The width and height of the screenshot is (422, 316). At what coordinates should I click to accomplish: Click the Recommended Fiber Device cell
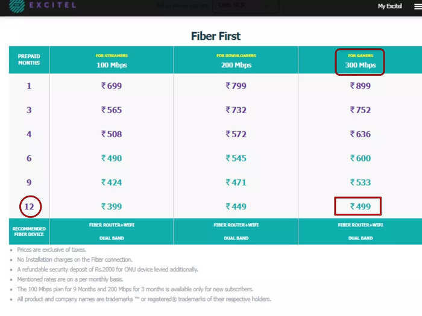tap(29, 231)
